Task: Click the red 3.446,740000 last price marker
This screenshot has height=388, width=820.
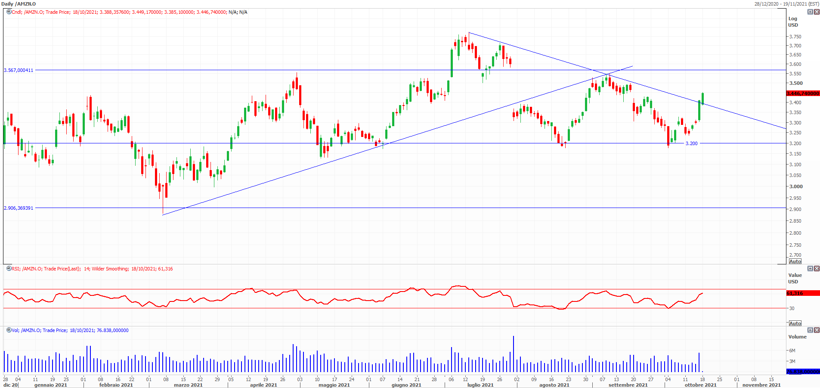Action: (x=803, y=93)
